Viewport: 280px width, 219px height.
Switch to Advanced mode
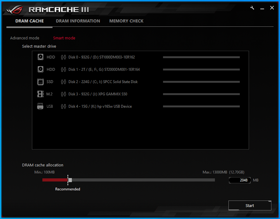click(x=25, y=38)
